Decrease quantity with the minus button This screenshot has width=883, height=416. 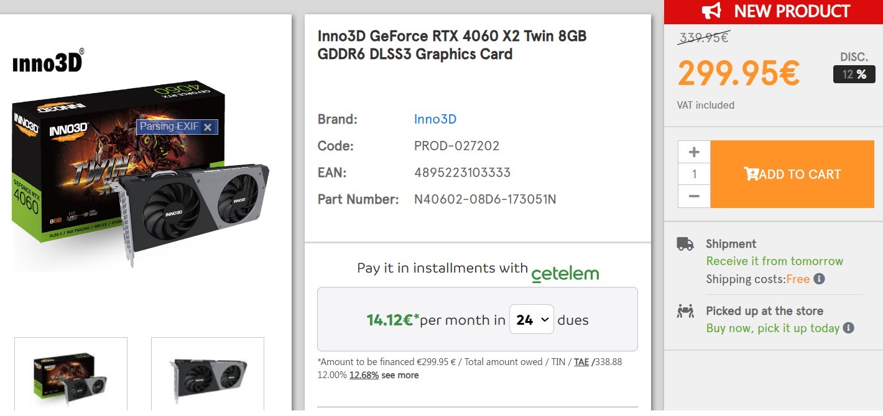694,196
